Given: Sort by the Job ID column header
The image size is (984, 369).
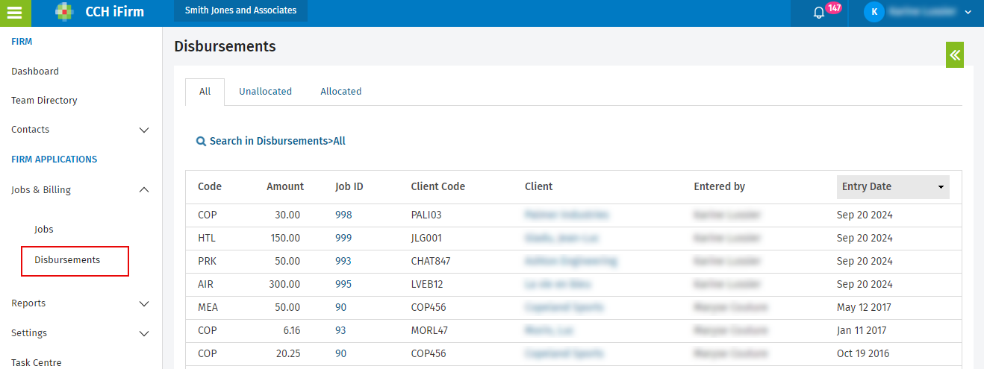Looking at the screenshot, I should point(349,186).
